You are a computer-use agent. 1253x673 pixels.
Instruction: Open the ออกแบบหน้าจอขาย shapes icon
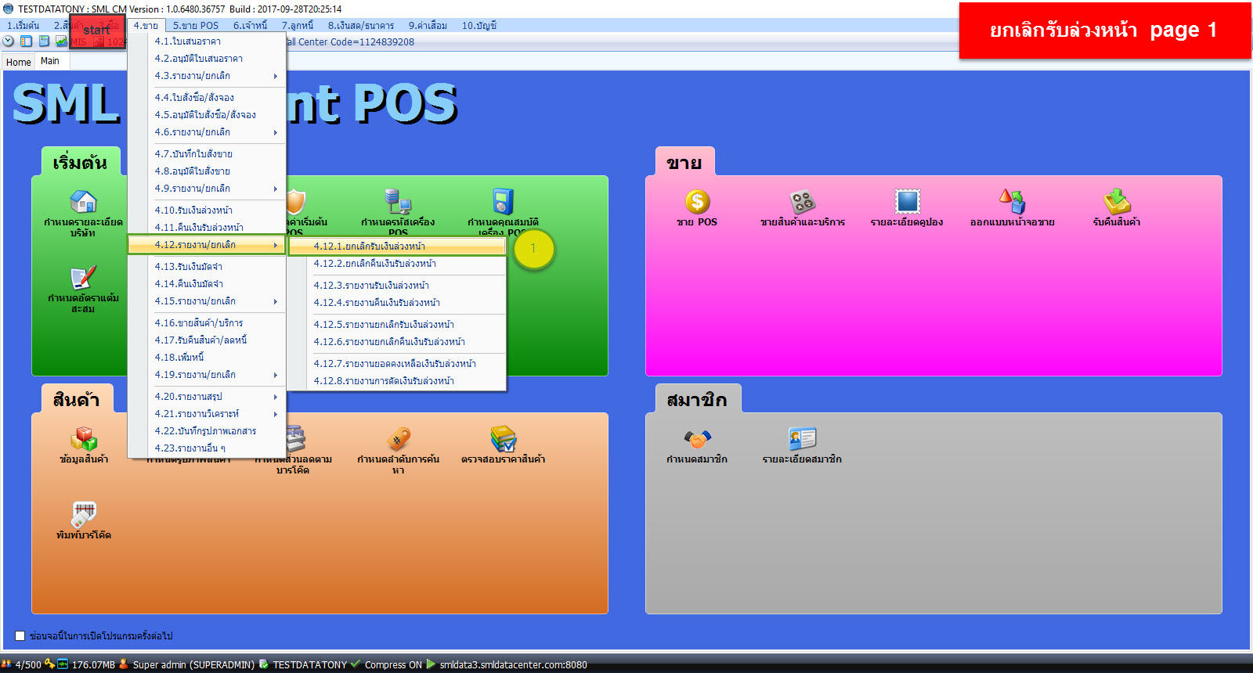(x=1012, y=202)
